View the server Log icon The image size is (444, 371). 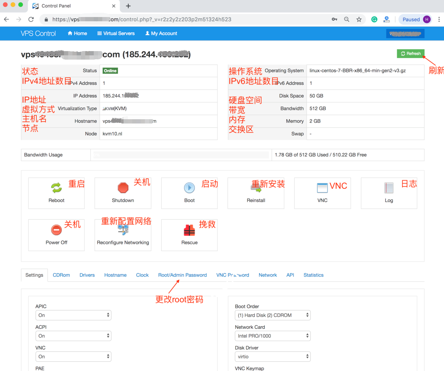tap(389, 188)
